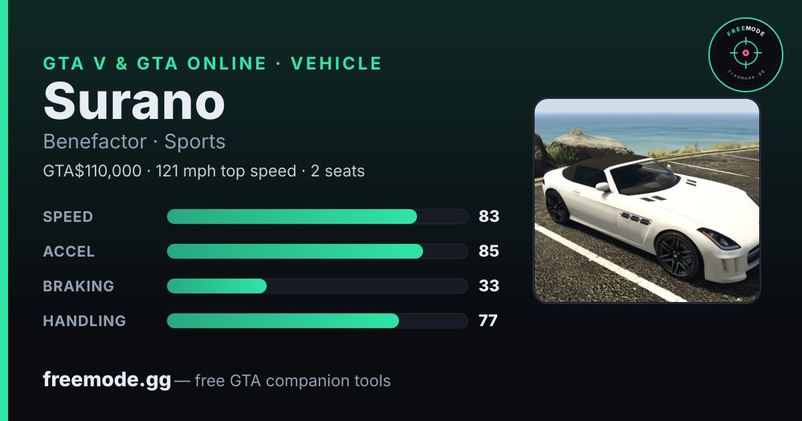Click the GTA$110,000 price text
The width and height of the screenshot is (802, 421).
click(x=93, y=171)
